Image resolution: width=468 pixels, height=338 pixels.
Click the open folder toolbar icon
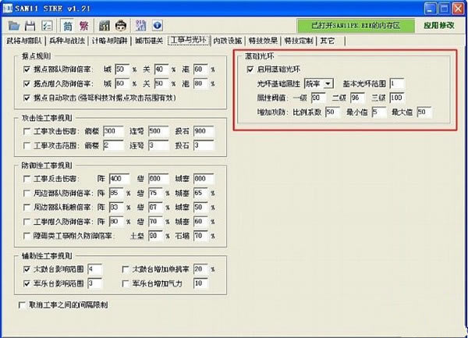[12, 26]
